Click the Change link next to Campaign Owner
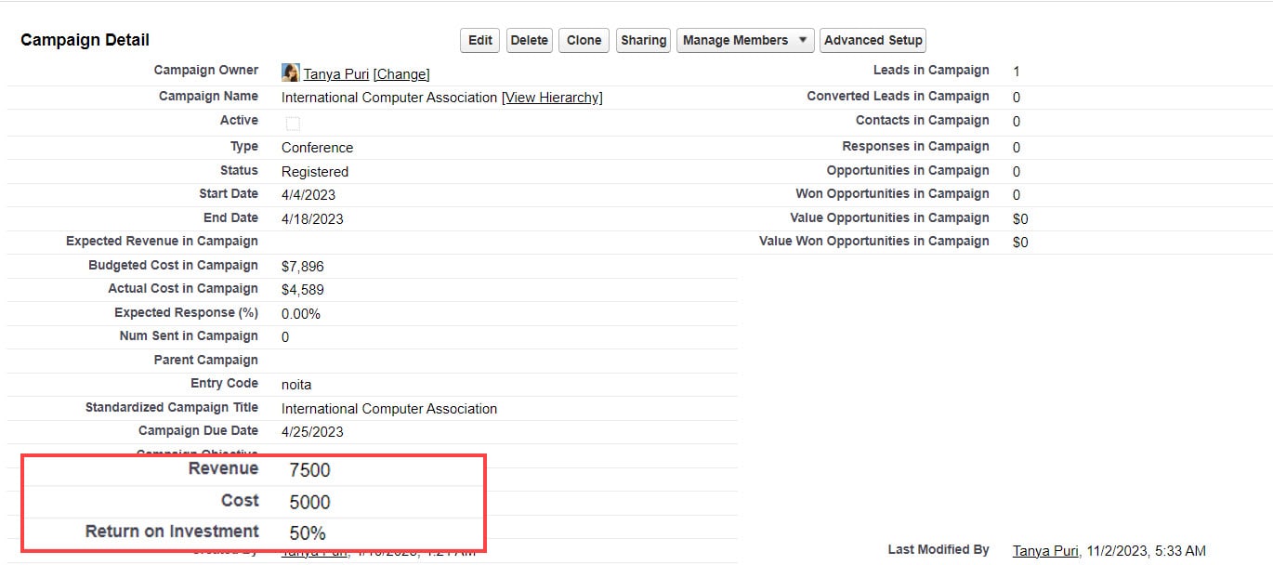 [401, 73]
